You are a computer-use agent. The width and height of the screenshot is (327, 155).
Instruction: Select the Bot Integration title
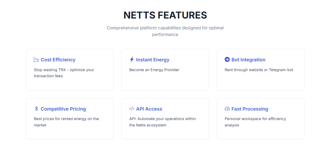tap(248, 60)
